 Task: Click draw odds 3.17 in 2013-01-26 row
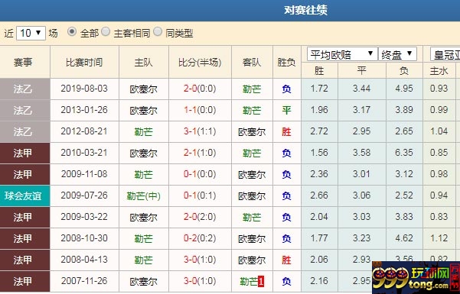coord(361,110)
